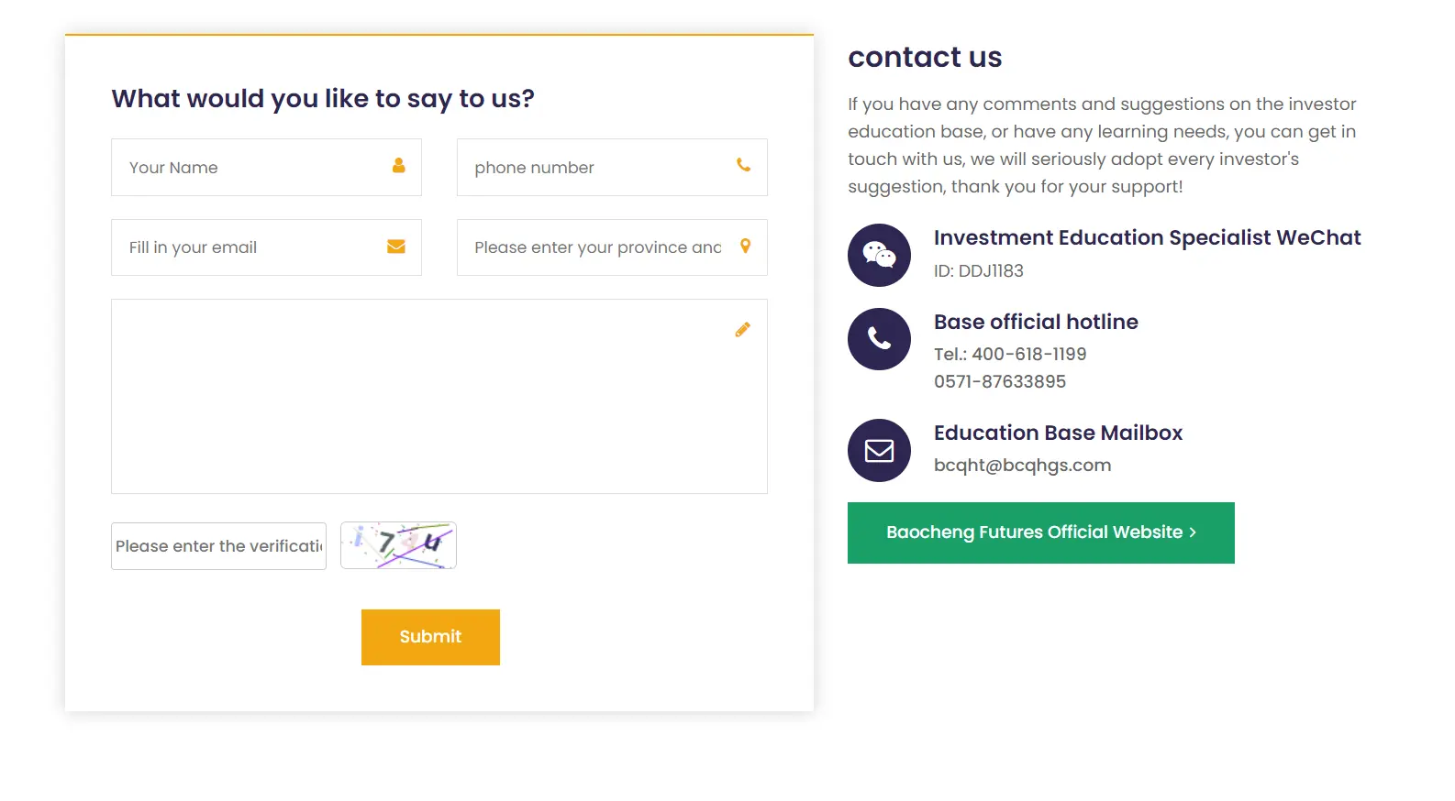Focus the phone number input field
1455x801 pixels.
point(596,168)
